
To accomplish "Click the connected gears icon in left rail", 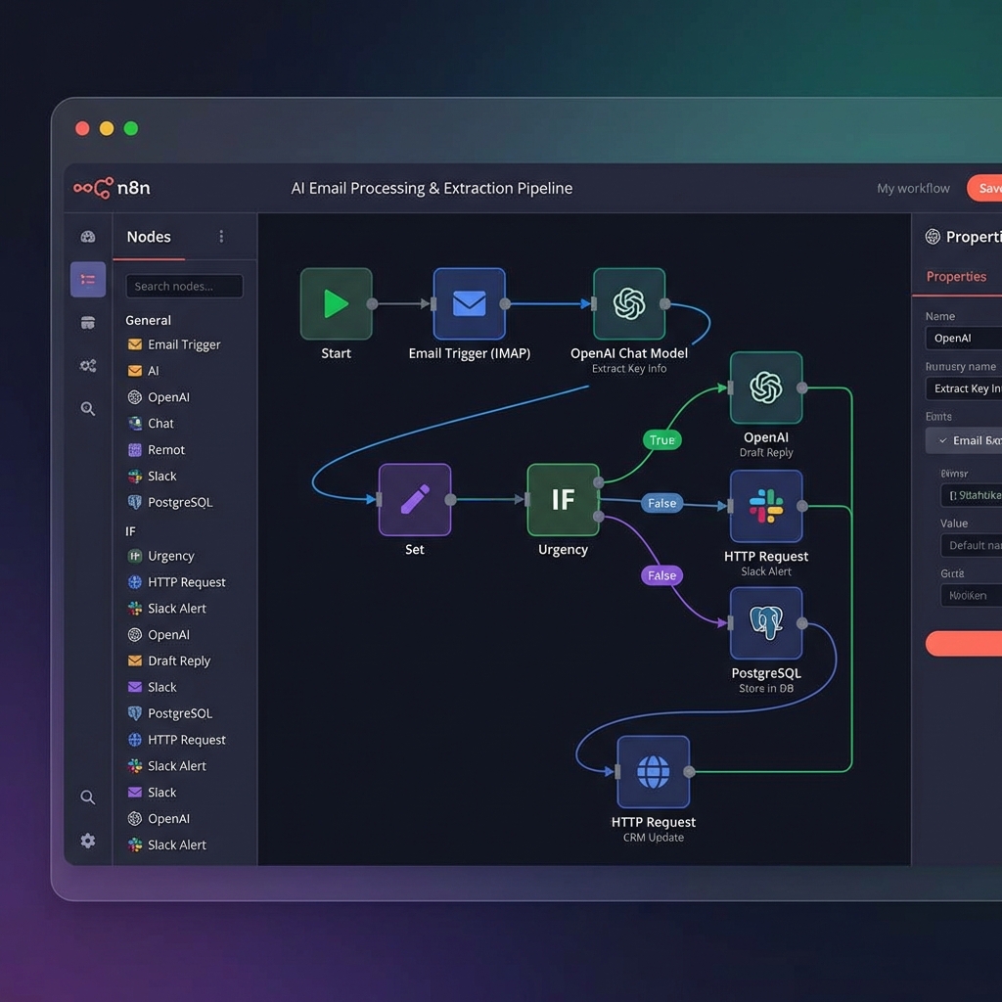I will click(x=87, y=366).
